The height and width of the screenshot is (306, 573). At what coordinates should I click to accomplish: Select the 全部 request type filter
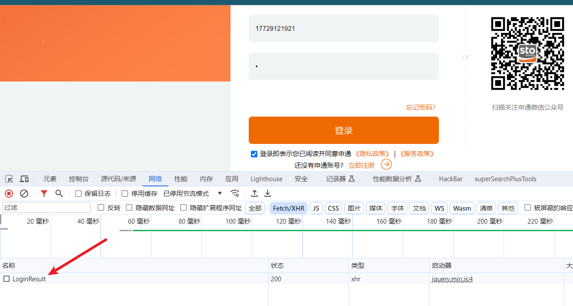pyautogui.click(x=255, y=208)
